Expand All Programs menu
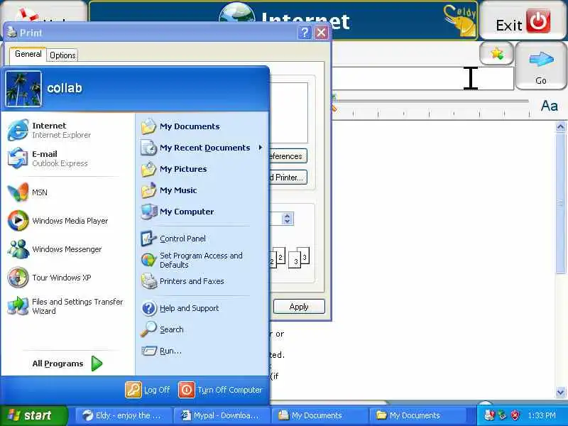This screenshot has width=568, height=426. (67, 364)
